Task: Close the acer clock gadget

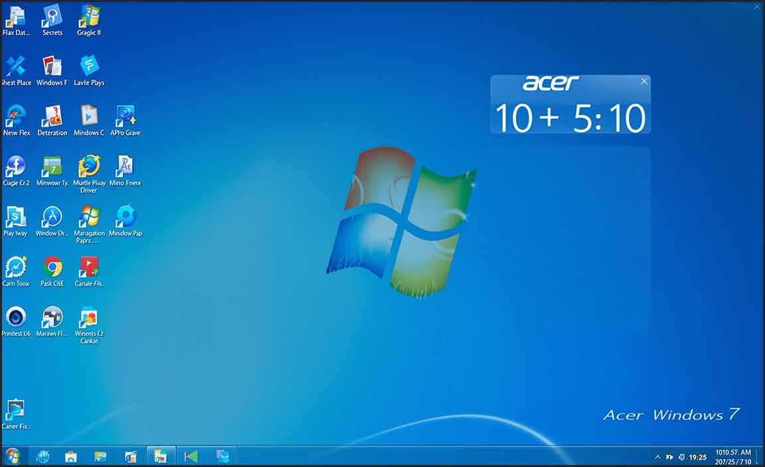Action: tap(644, 82)
